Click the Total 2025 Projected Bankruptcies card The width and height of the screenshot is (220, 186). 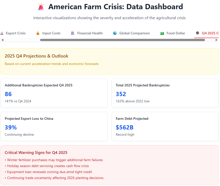(165, 93)
